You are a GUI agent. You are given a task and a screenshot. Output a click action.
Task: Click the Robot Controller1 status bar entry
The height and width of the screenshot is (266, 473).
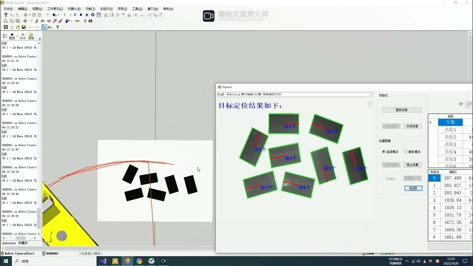19,253
